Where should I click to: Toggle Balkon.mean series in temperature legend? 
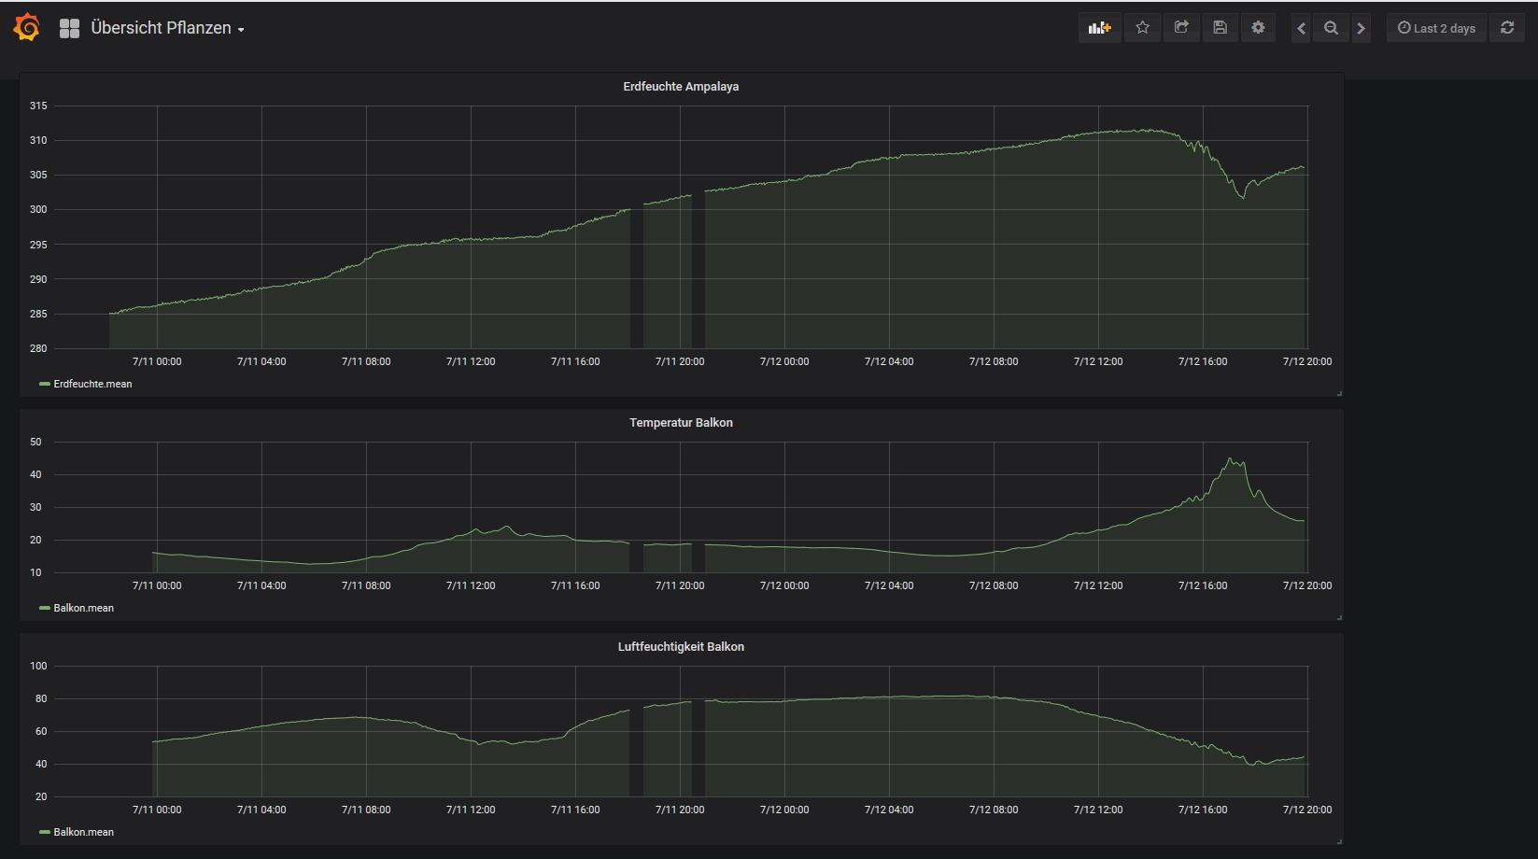[x=83, y=608]
